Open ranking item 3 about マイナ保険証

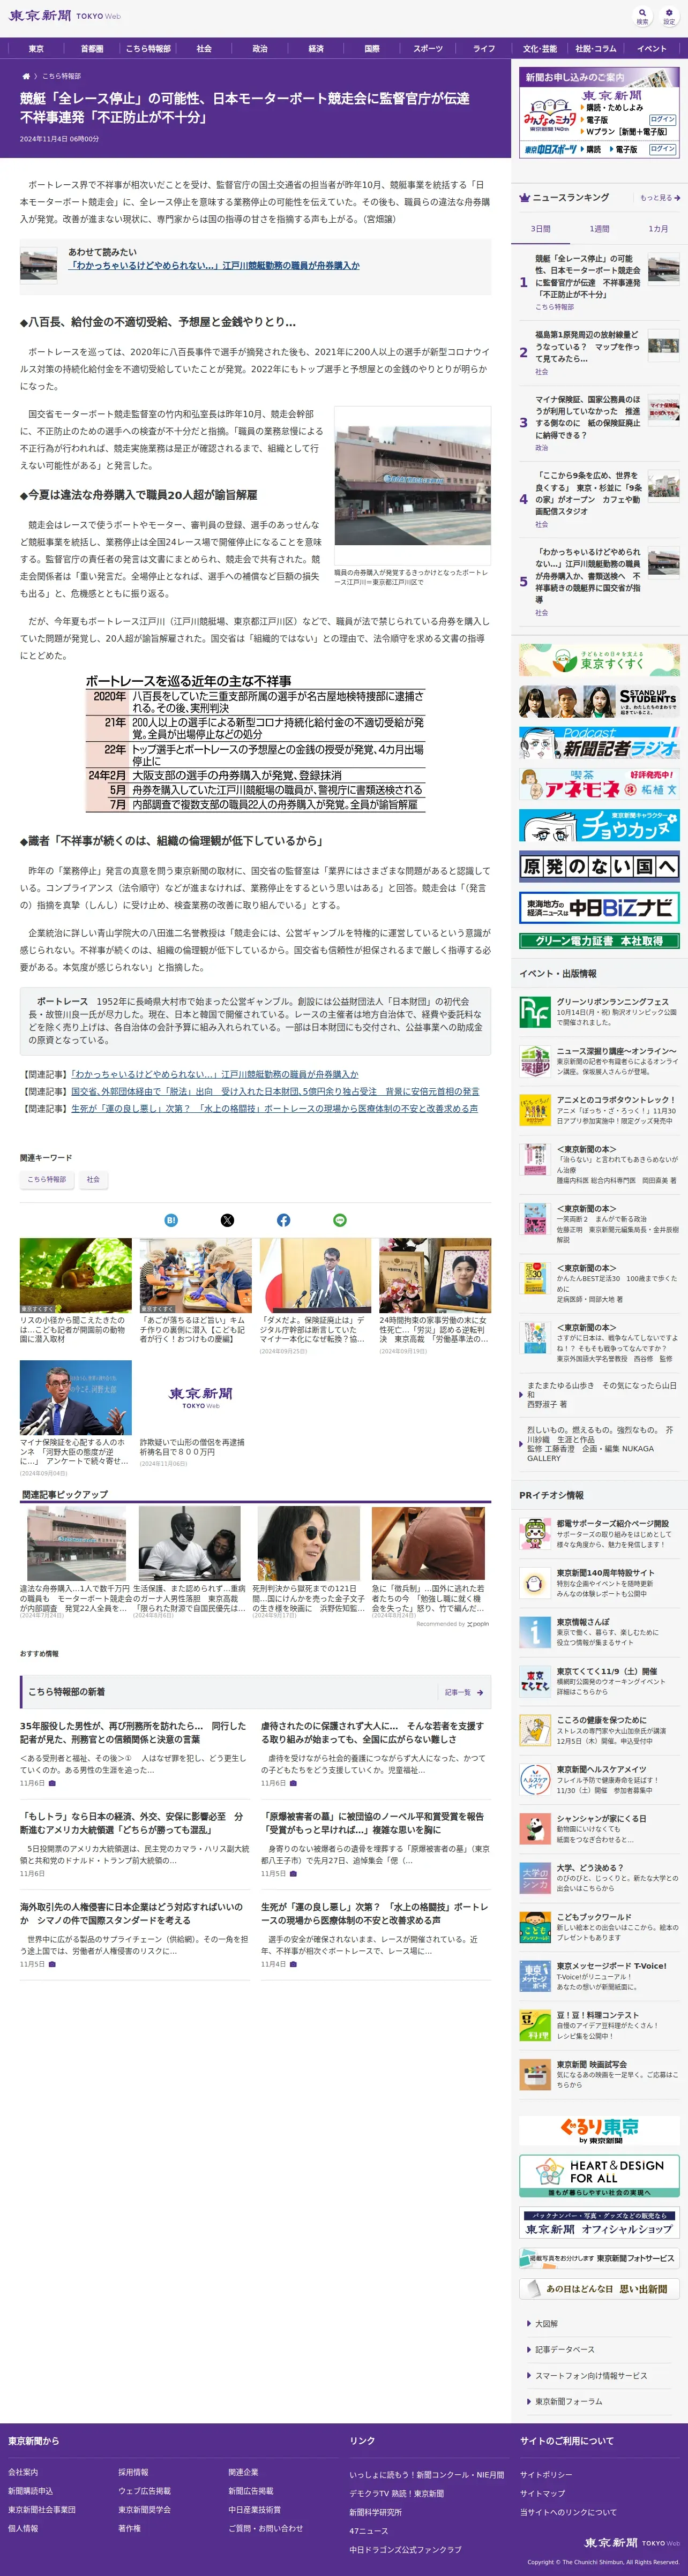click(598, 423)
